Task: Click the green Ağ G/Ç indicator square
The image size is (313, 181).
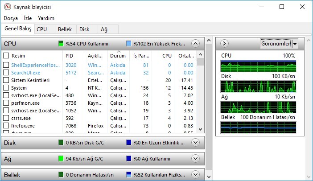Action: click(61, 159)
